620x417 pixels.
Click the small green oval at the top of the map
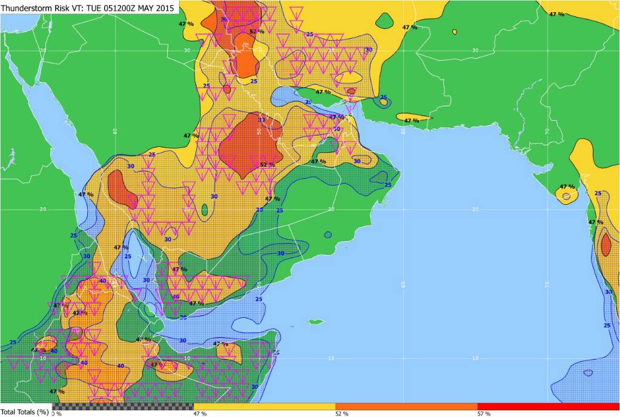tap(385, 22)
